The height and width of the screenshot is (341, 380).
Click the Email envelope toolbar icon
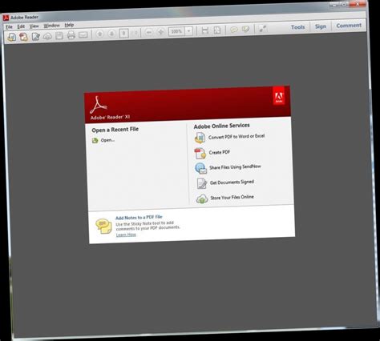[x=83, y=35]
